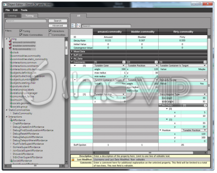Click the property grid search field
This screenshot has width=217, height=173.
106,26
